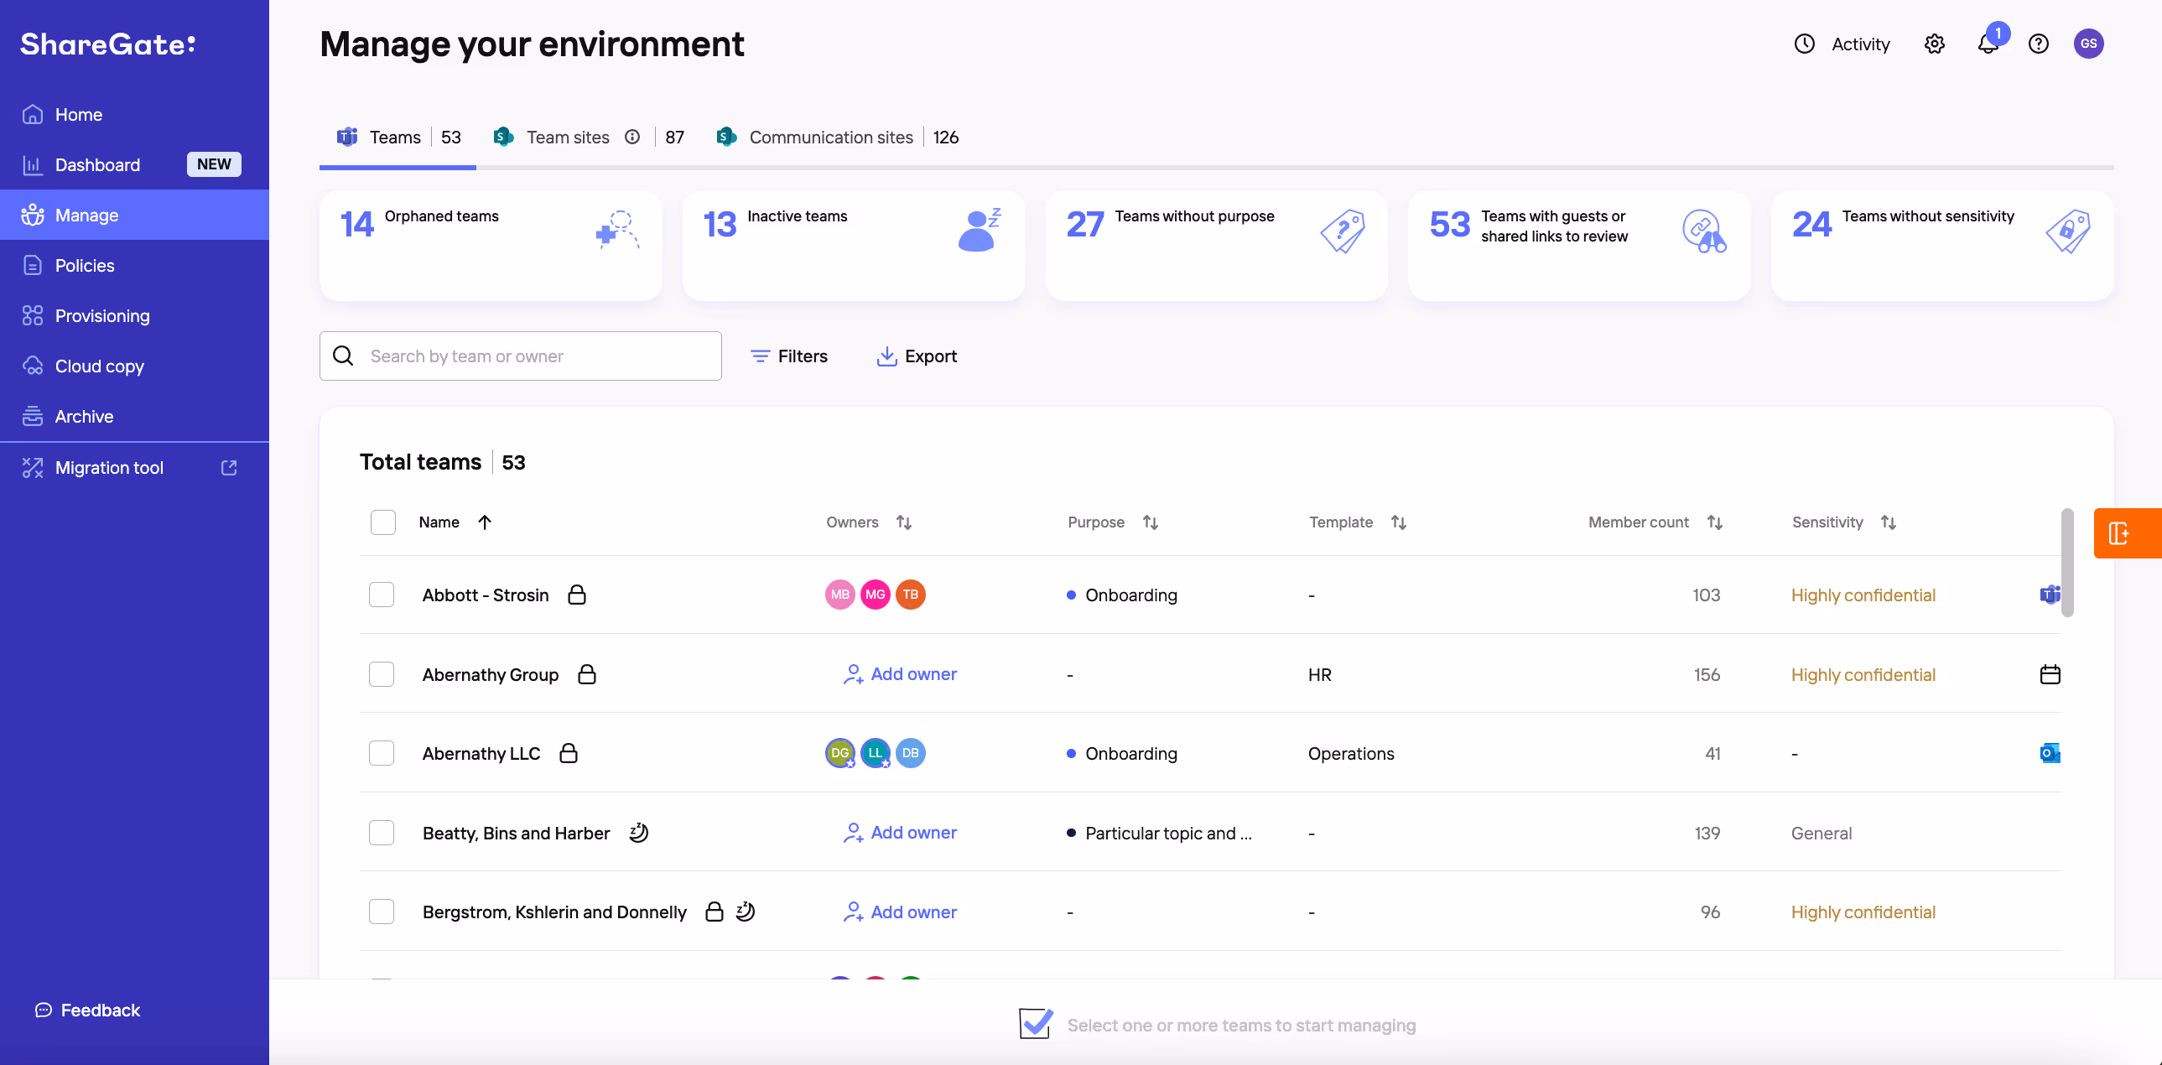Select the Abbott - Strosin checkbox
The image size is (2162, 1065).
pos(382,595)
